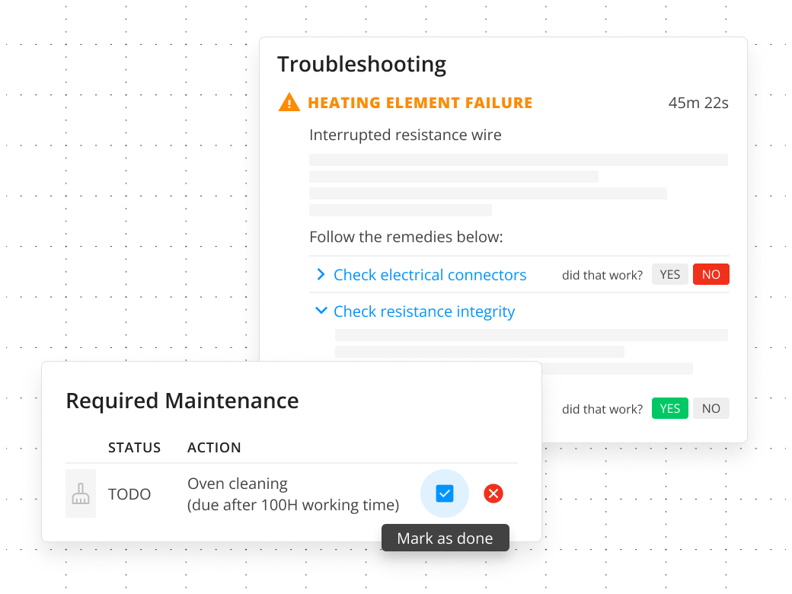Select YES for electrical connectors remedy

(669, 274)
